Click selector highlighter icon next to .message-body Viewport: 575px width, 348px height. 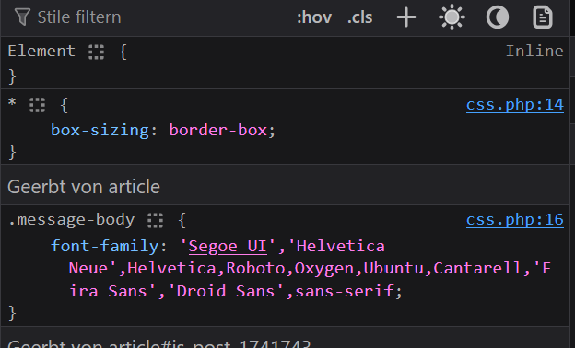[155, 221]
